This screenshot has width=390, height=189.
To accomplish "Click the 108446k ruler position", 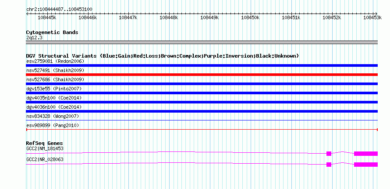I will tap(88, 17).
